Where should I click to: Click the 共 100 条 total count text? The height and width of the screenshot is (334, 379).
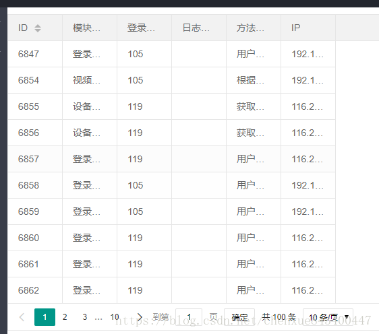coord(279,317)
